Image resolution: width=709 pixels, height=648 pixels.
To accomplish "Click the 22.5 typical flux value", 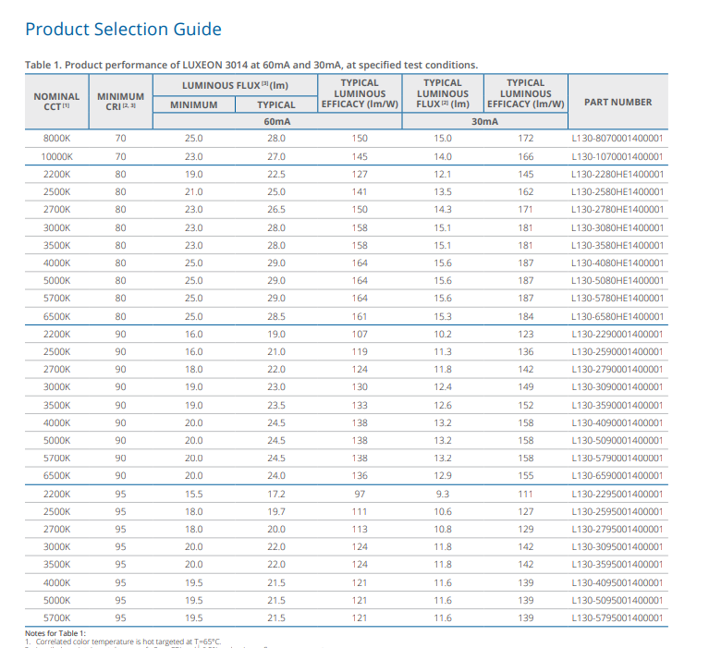I will click(x=276, y=175).
